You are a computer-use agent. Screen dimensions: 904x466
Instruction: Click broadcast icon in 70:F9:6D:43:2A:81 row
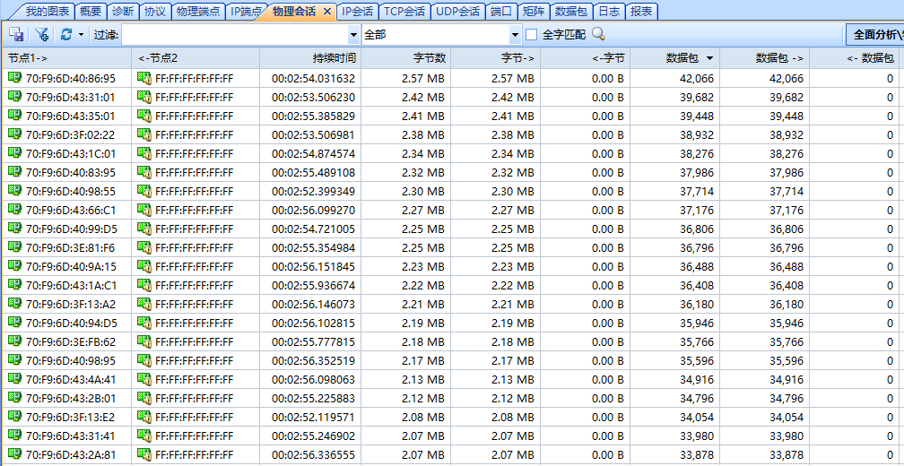pyautogui.click(x=144, y=454)
